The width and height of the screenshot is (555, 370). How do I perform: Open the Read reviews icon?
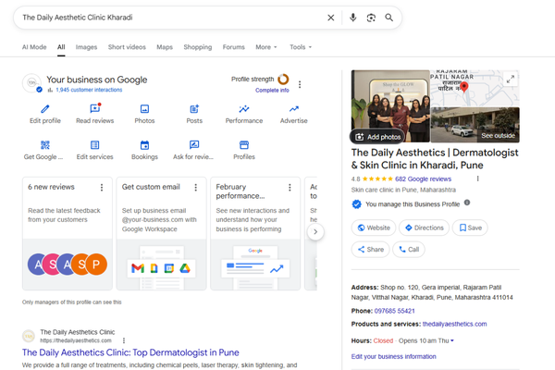click(94, 109)
